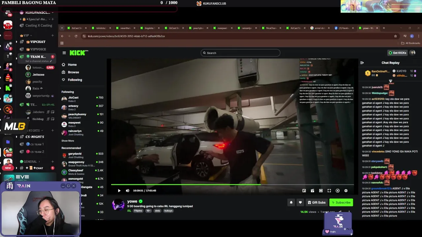
Task: Open rainzerlyn channel in Following list
Action: click(82, 132)
